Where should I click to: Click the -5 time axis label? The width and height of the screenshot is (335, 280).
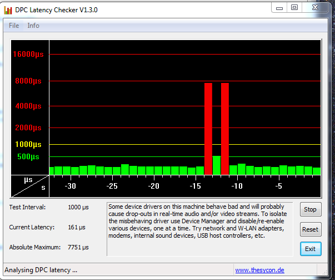tap(278, 186)
